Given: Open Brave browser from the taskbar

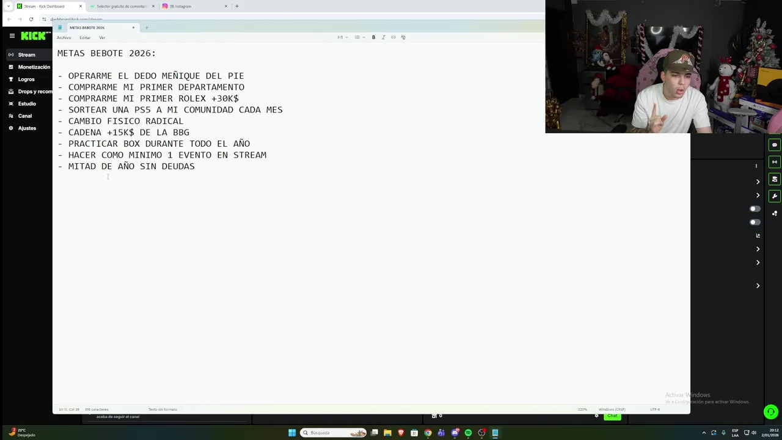Looking at the screenshot, I should coord(401,433).
